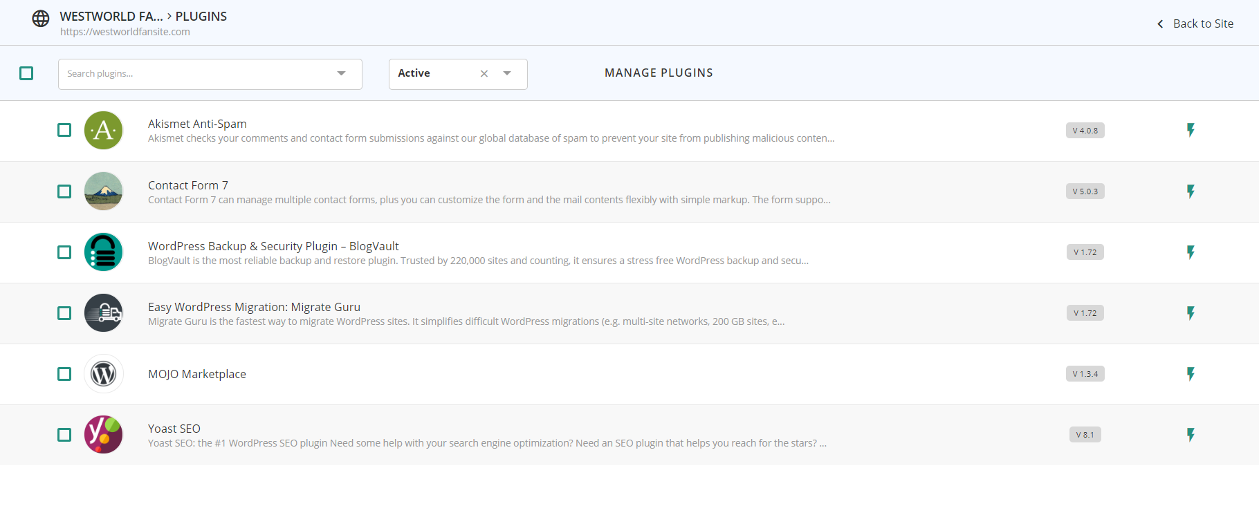Click the MOJO Marketplace WordPress logo
Screen dimensions: 1259x506
[x=103, y=373]
